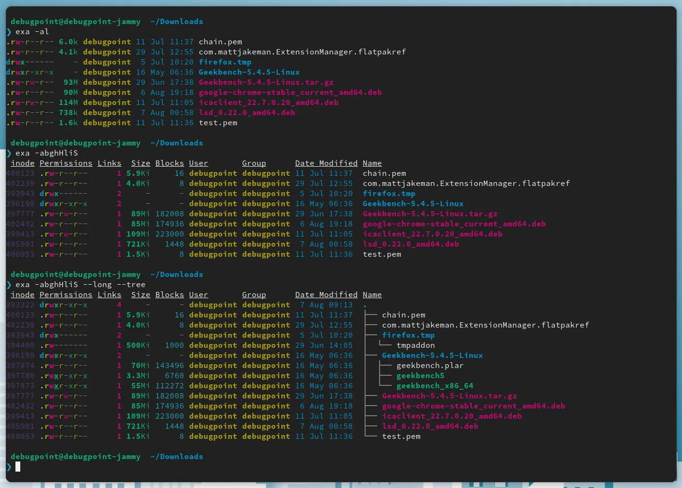
Task: Click the geekbench_x86_64 entry
Action: tap(435, 385)
